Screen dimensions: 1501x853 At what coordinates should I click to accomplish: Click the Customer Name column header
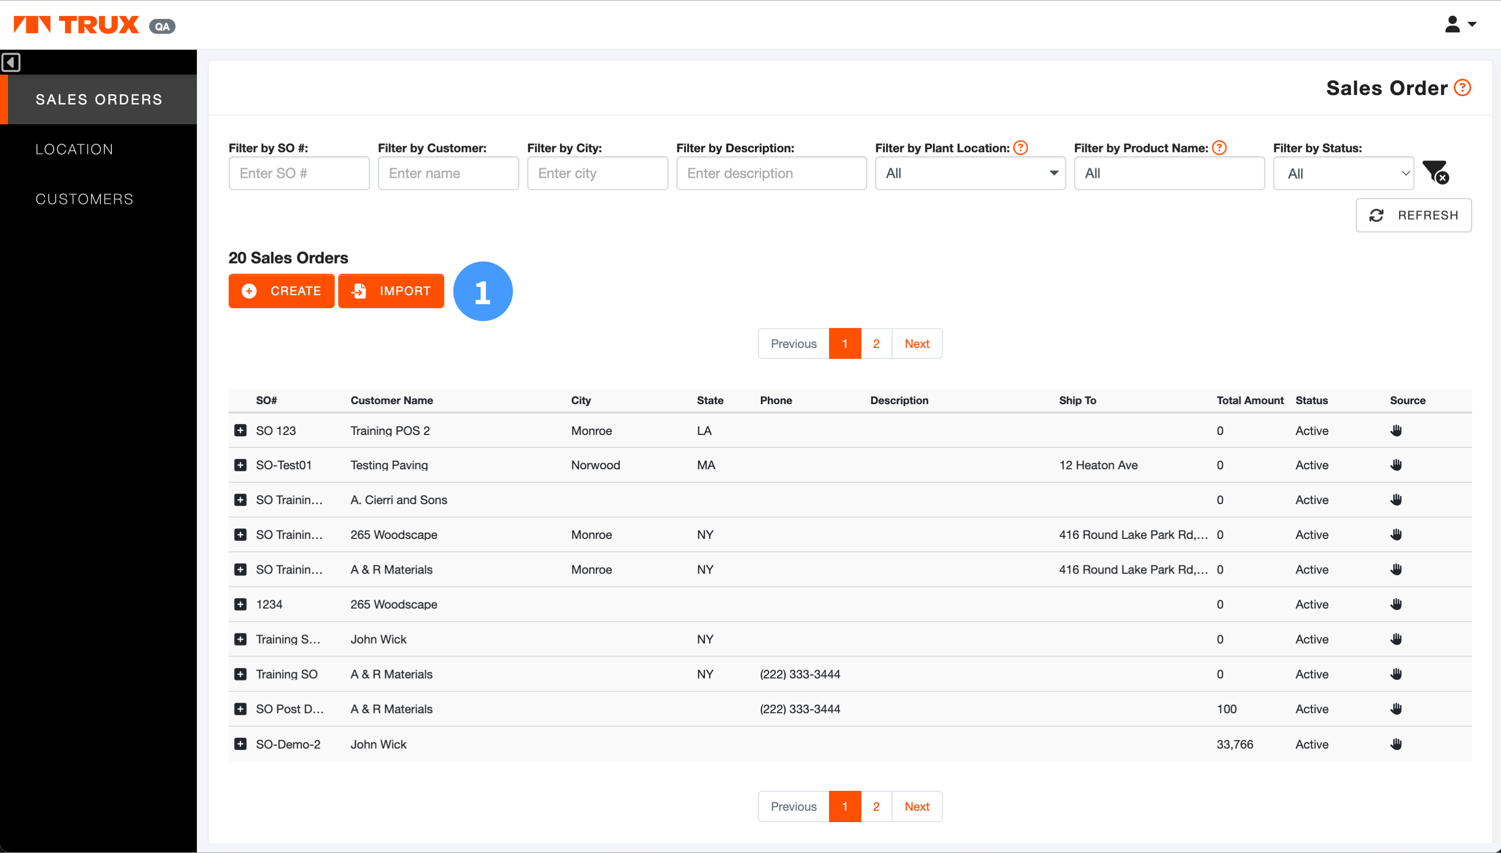point(392,400)
